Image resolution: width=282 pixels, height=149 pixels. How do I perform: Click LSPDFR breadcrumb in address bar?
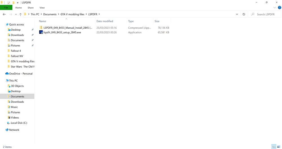92,14
